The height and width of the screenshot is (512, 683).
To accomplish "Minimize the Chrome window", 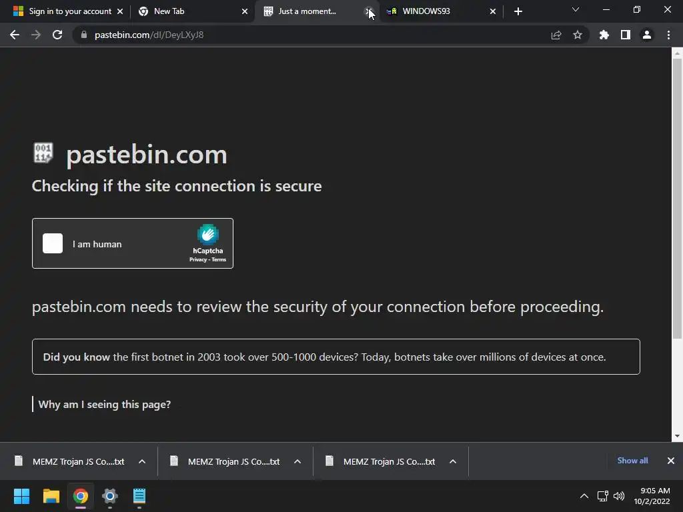I will click(x=606, y=9).
